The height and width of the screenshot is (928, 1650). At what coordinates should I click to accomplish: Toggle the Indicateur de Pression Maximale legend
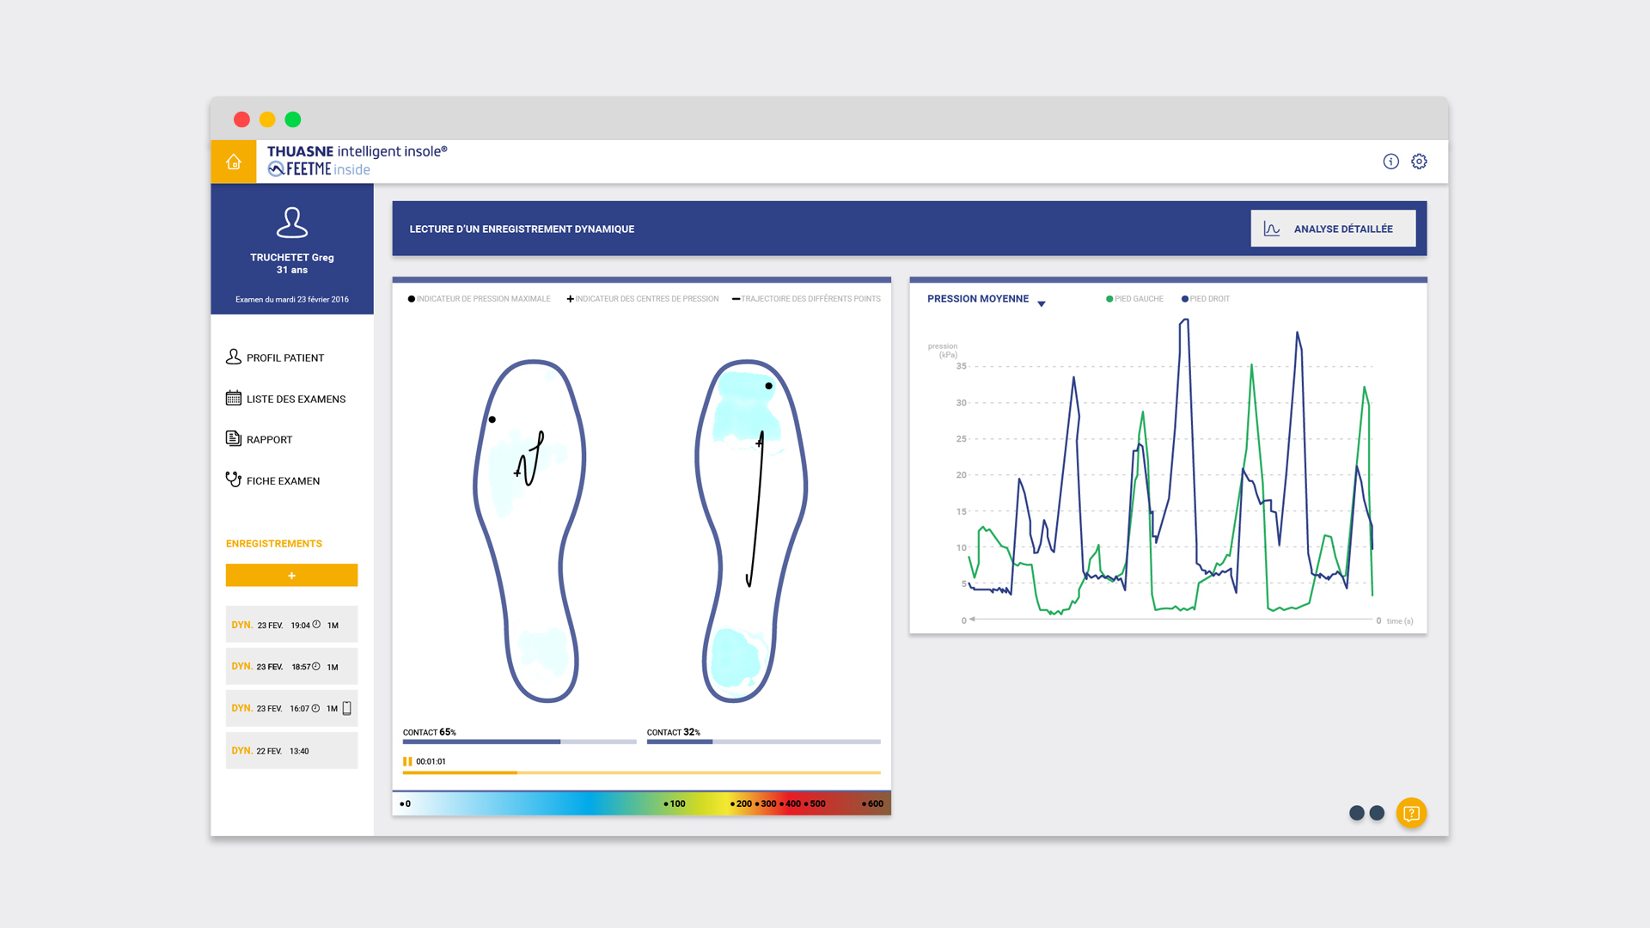click(x=479, y=298)
